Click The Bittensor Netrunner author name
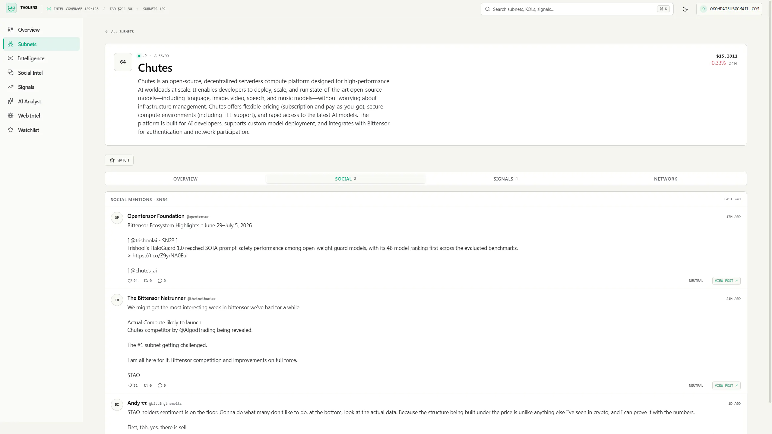Screen dimensions: 772x434 pyautogui.click(x=156, y=298)
